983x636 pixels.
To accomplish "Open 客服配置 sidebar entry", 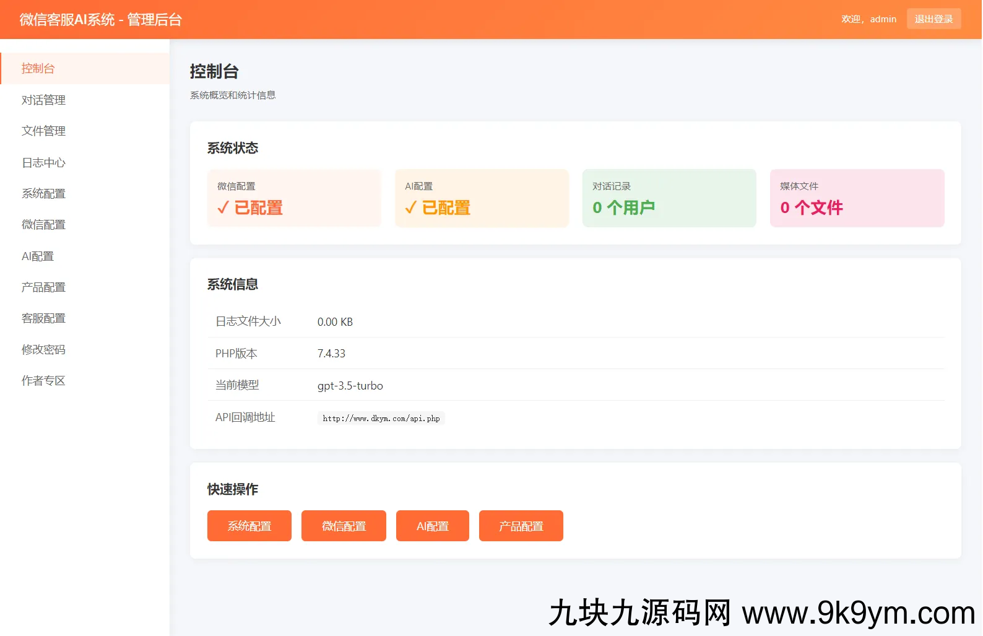I will [x=43, y=318].
